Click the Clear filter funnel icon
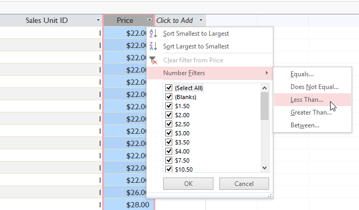Image resolution: width=359 pixels, height=210 pixels. coord(153,60)
